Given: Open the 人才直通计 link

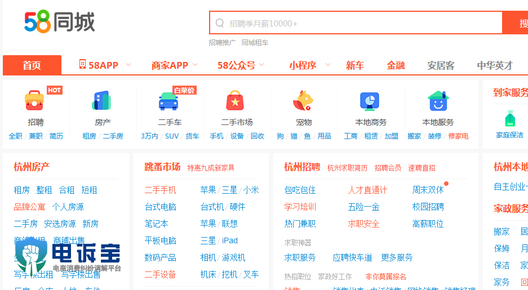Looking at the screenshot, I should coord(367,190).
